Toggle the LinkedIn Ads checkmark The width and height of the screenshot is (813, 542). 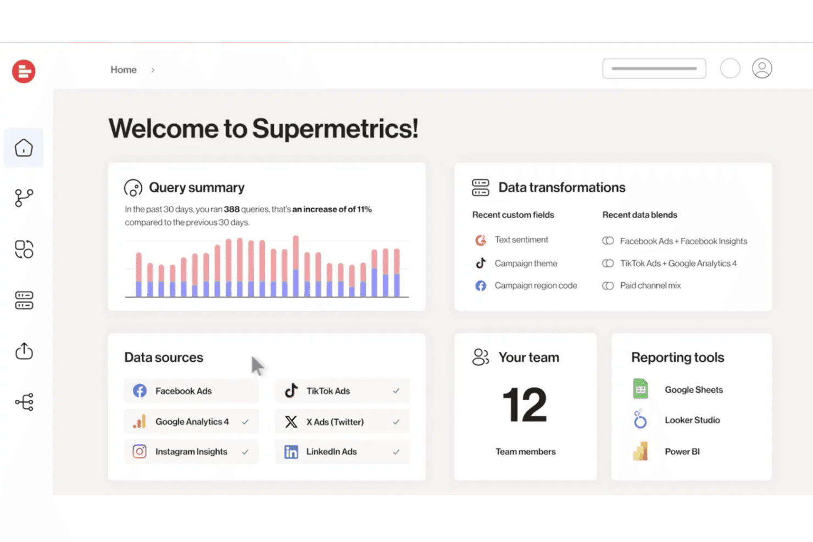(x=396, y=451)
